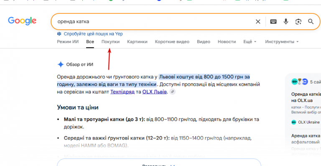321x166 pixels.
Task: Click the Yep icon beside suggestion
Action: pos(59,34)
